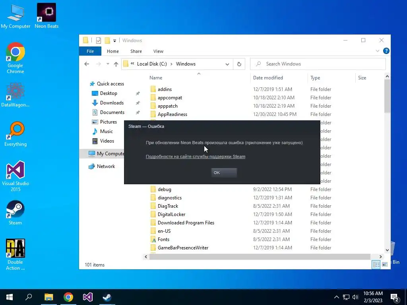Viewport: 407px width, 305px height.
Task: Open the Share ribbon tab
Action: coord(136,51)
